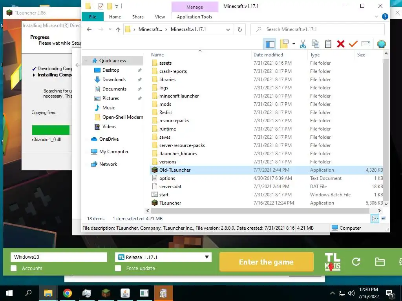The width and height of the screenshot is (402, 301).
Task: Click the File Explorer taskbar icon
Action: 48,293
